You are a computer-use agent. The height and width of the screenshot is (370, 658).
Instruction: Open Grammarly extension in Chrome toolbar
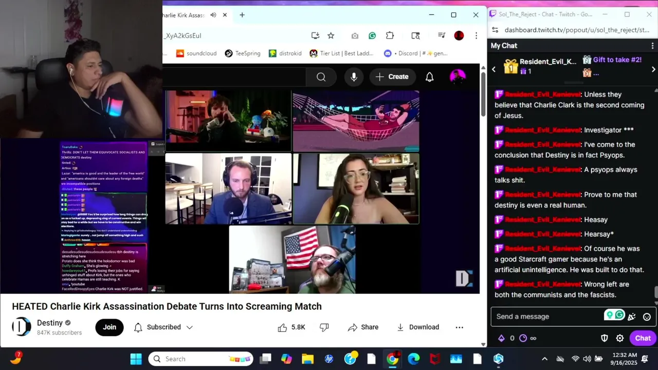click(x=372, y=35)
